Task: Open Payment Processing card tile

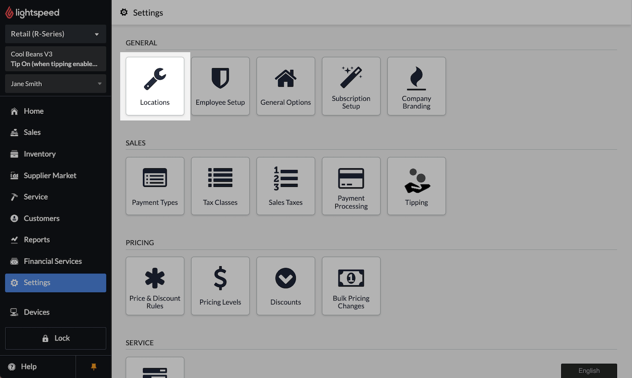Action: coord(351,186)
